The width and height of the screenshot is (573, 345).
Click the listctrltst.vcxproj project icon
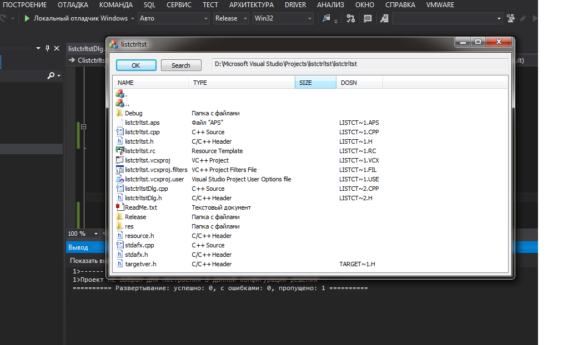119,160
